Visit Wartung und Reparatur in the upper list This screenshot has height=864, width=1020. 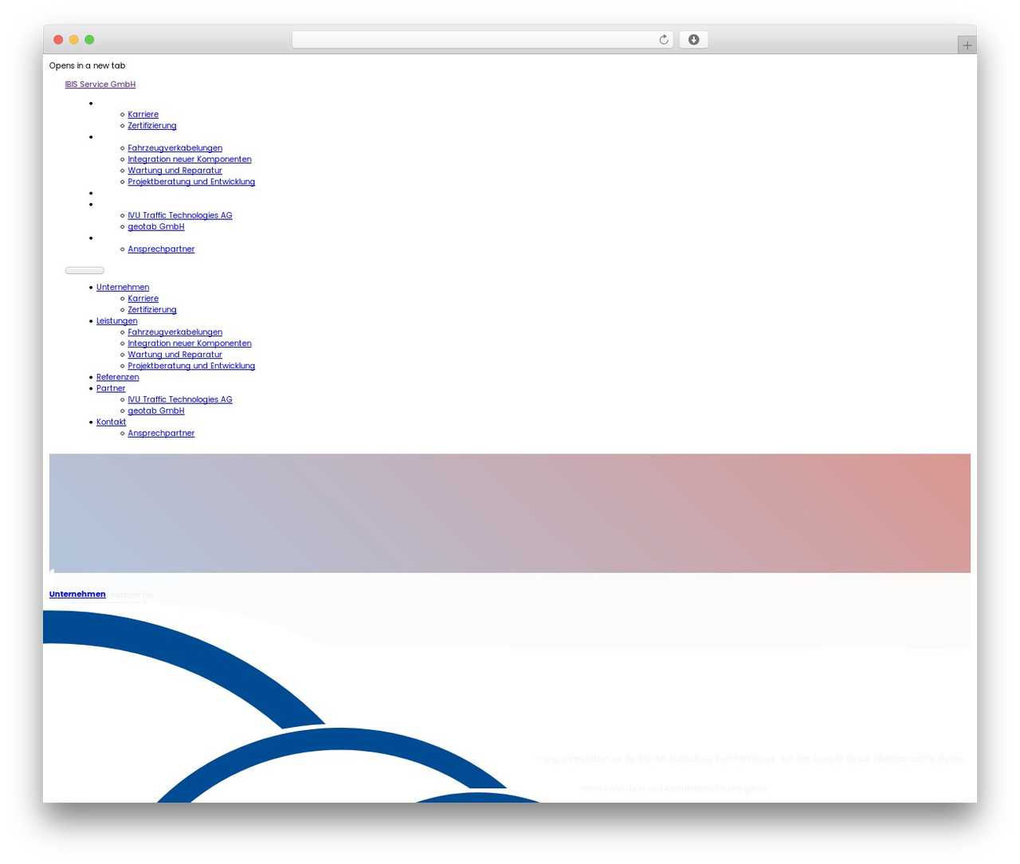[175, 171]
